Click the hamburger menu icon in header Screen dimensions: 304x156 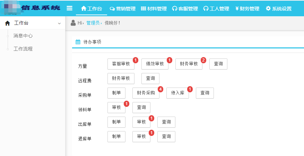[x=69, y=8]
